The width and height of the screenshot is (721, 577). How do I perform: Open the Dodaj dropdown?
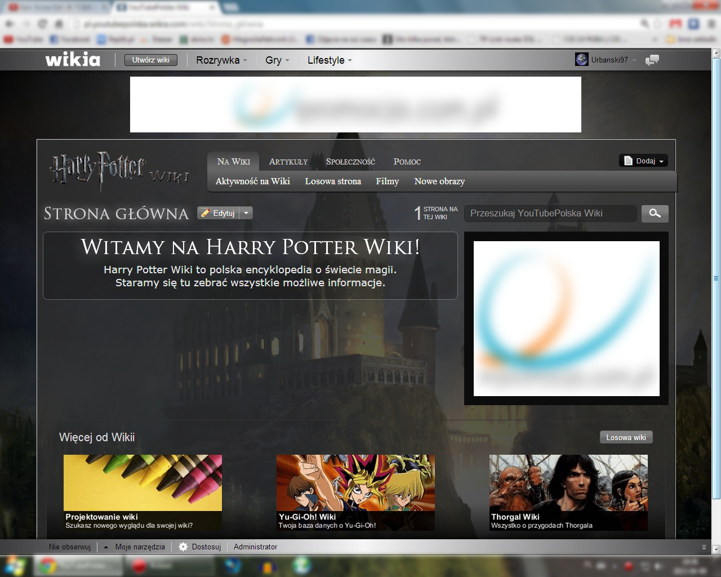[x=661, y=161]
